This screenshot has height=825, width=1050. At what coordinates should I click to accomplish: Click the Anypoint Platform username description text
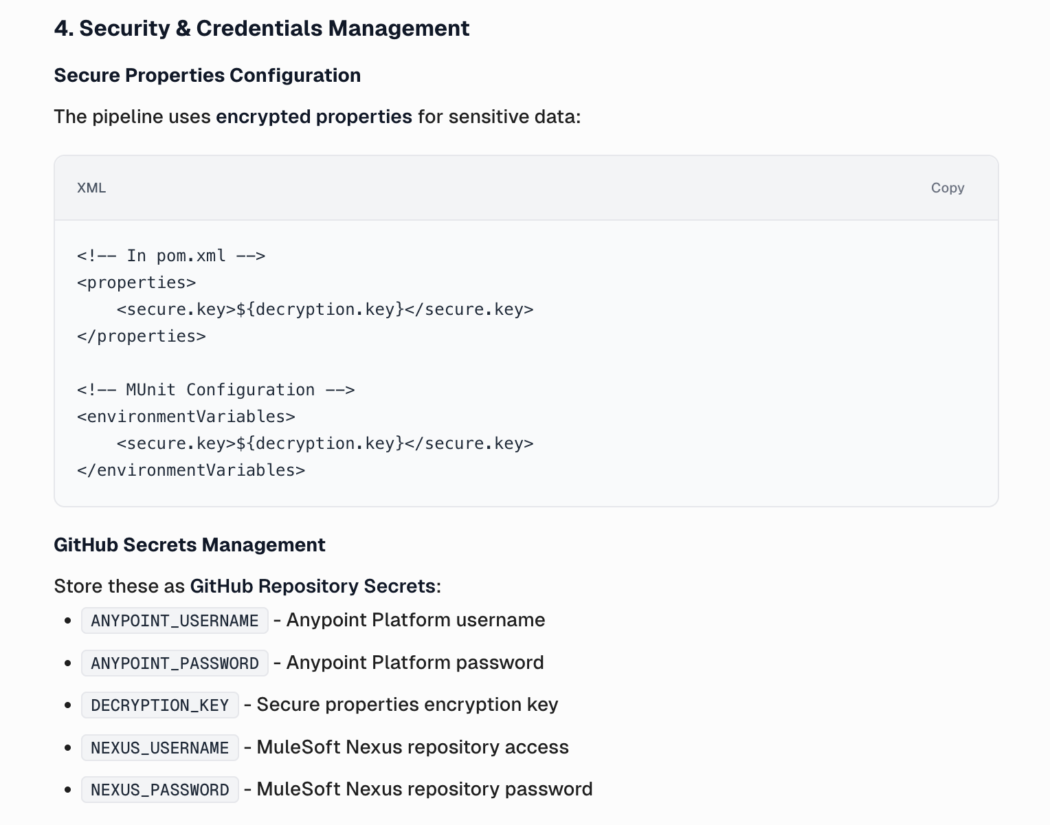pos(416,620)
